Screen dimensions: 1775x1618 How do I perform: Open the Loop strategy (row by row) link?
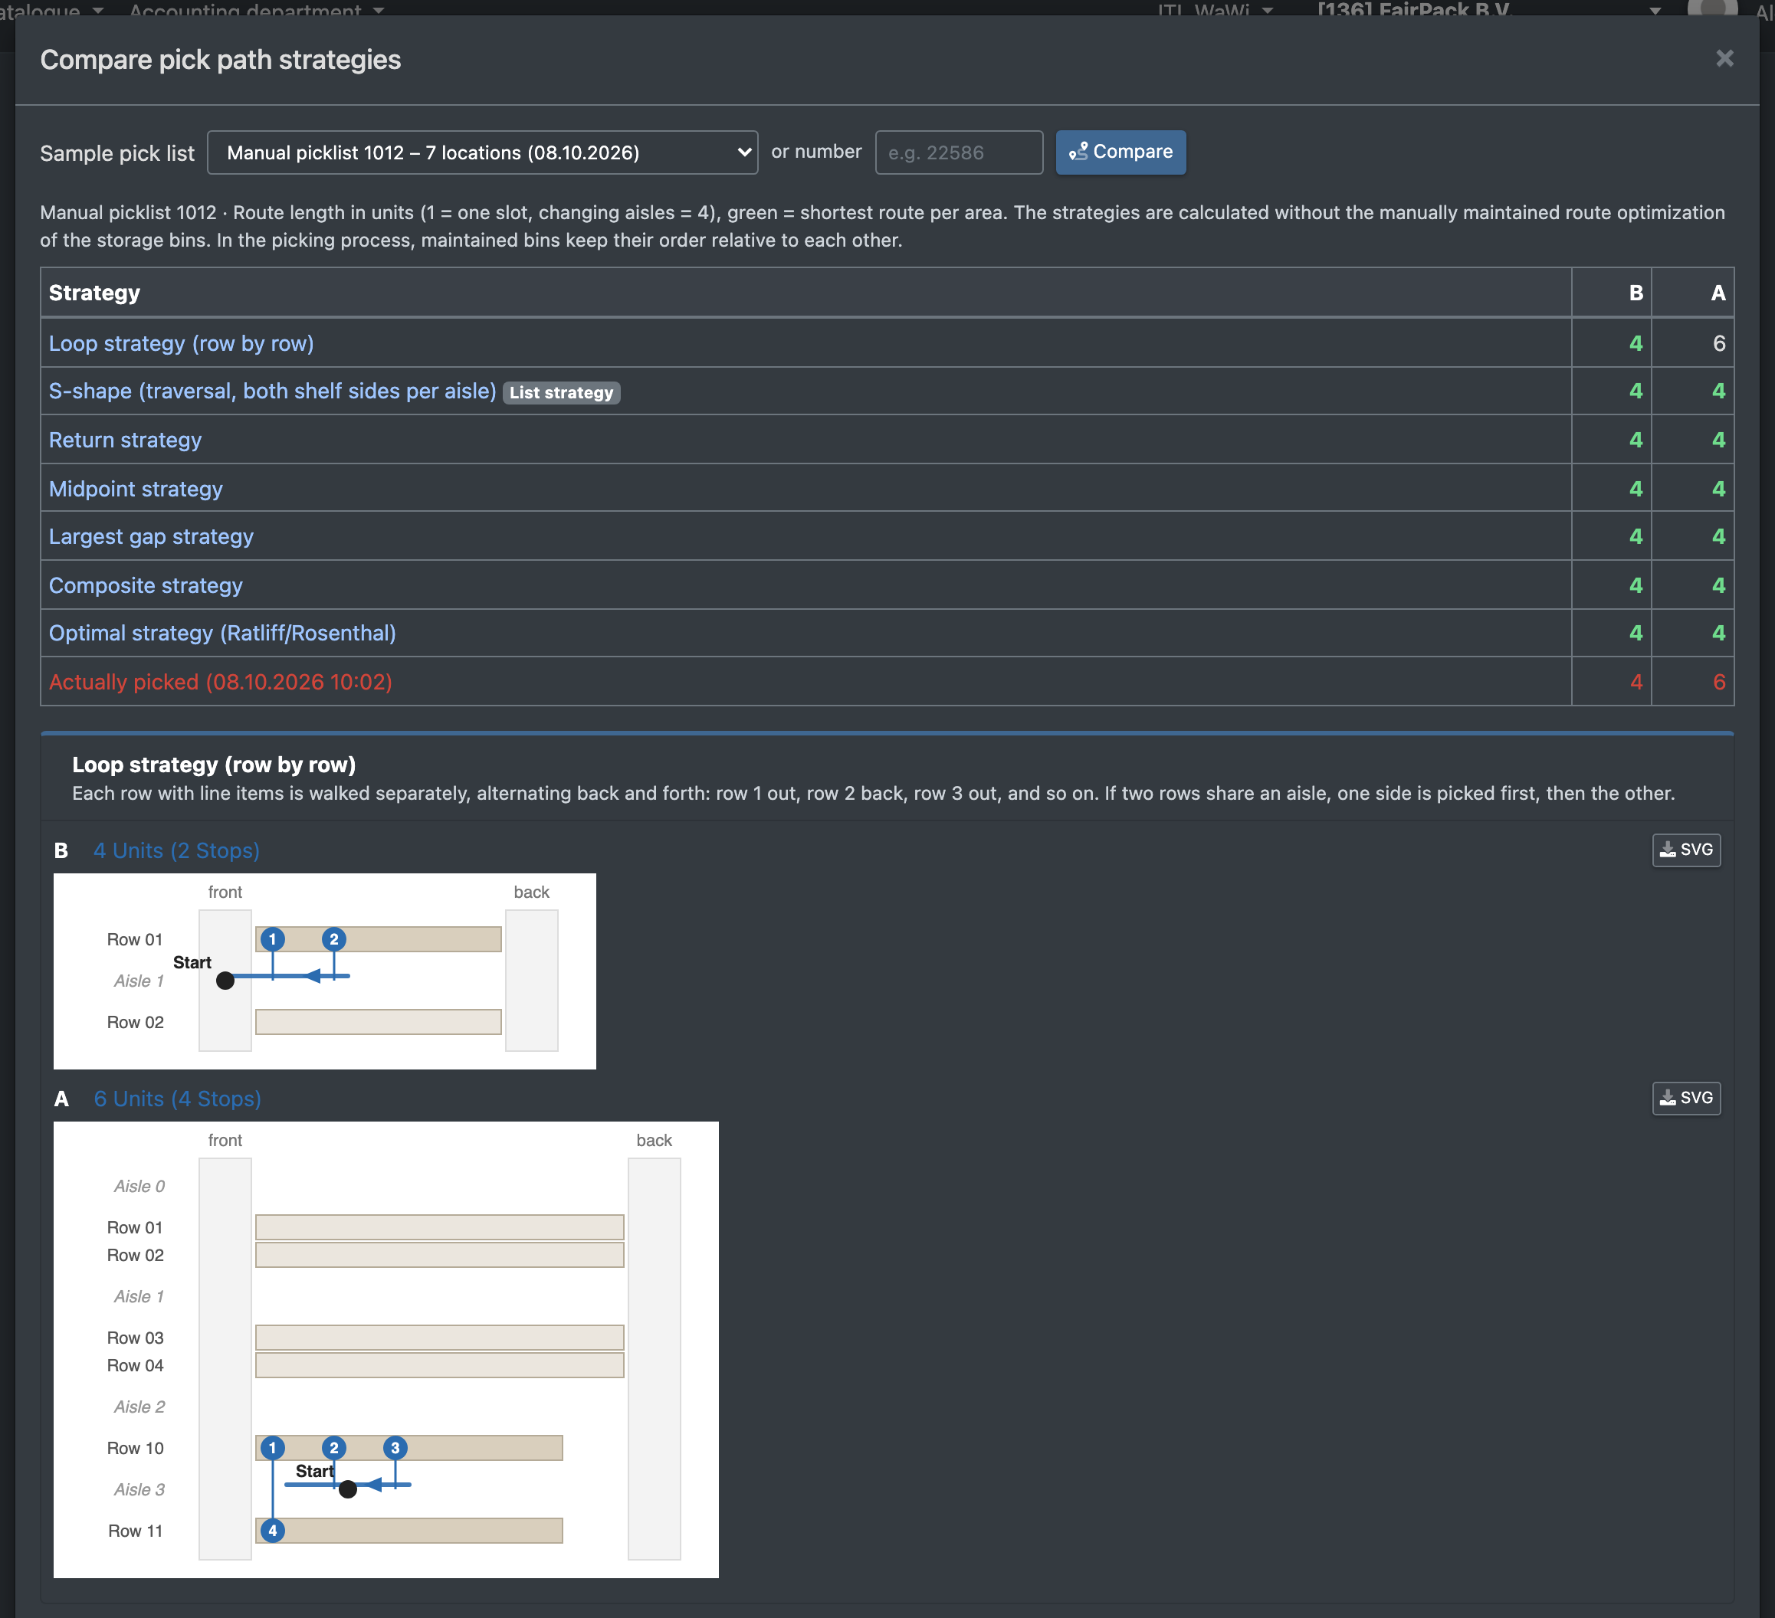tap(182, 343)
